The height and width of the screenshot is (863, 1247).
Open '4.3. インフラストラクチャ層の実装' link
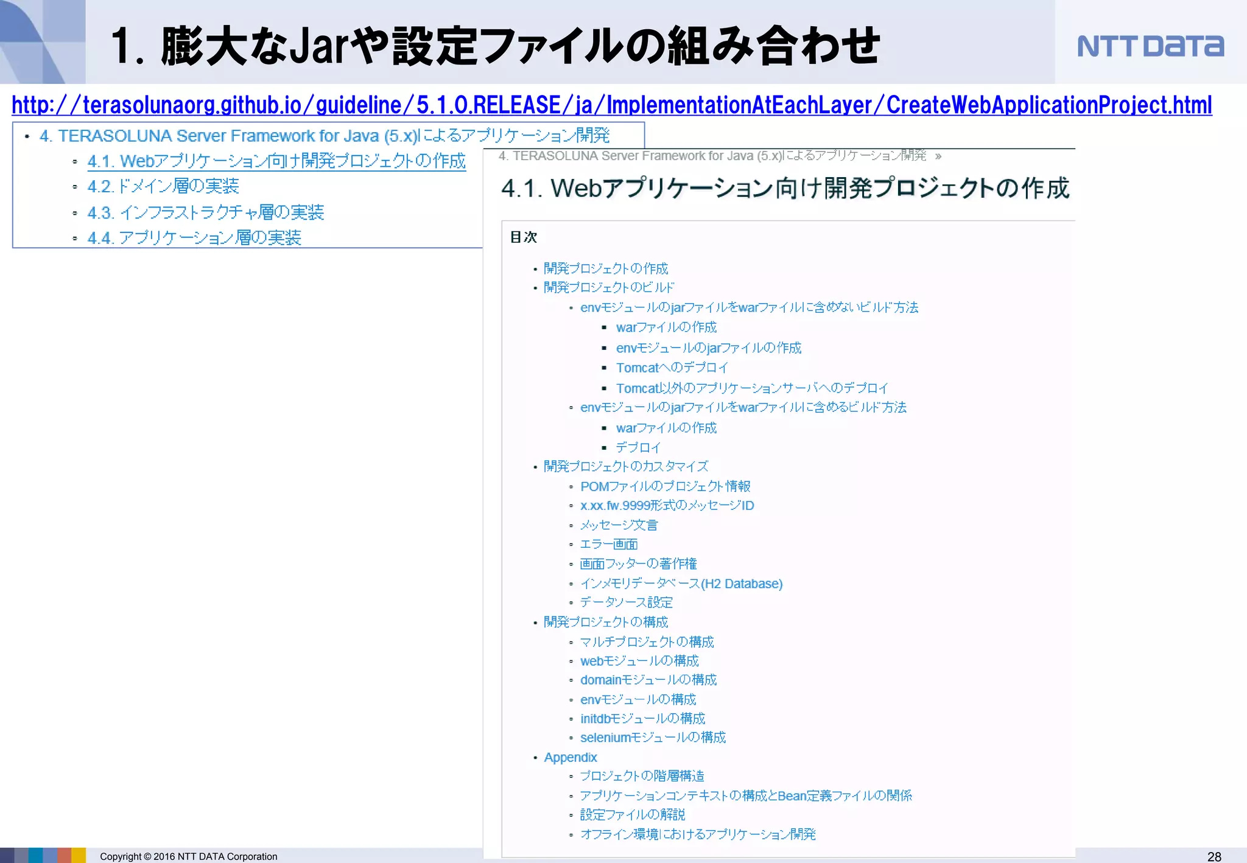(206, 212)
